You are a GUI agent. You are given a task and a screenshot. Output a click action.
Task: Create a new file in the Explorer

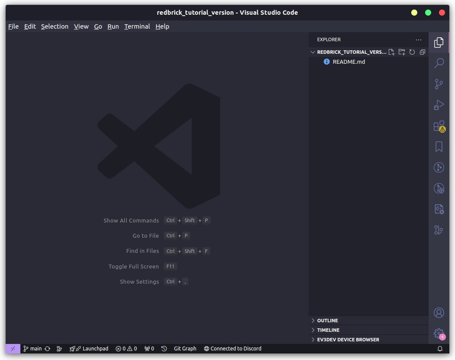click(391, 52)
